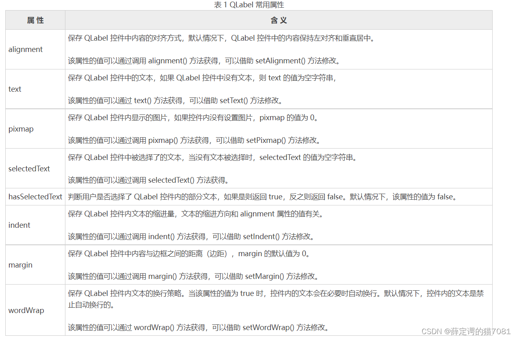Select the 'indent' property cell
The width and height of the screenshot is (517, 339).
coord(19,225)
